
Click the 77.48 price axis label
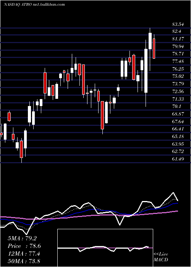178,61
